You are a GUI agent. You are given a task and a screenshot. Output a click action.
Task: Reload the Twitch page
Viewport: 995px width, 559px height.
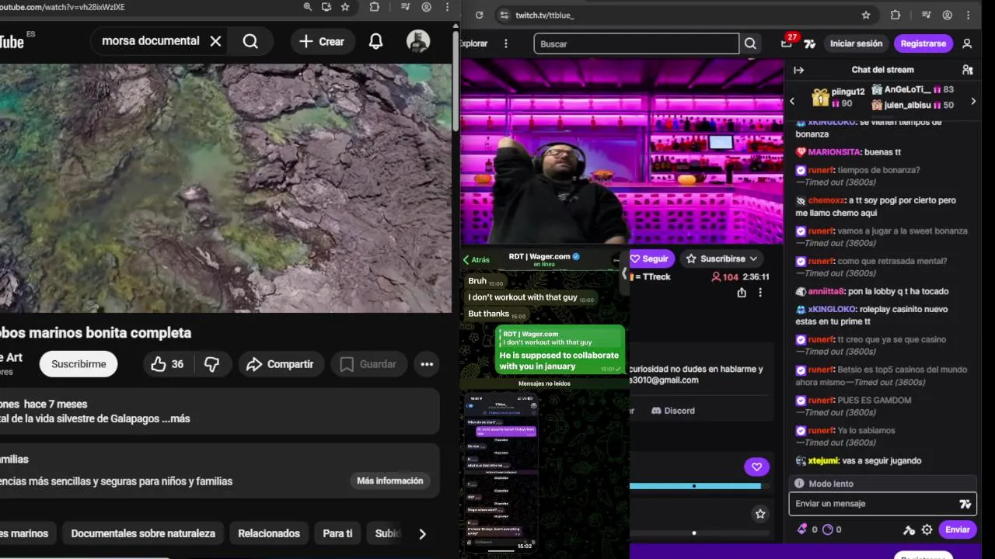(479, 15)
